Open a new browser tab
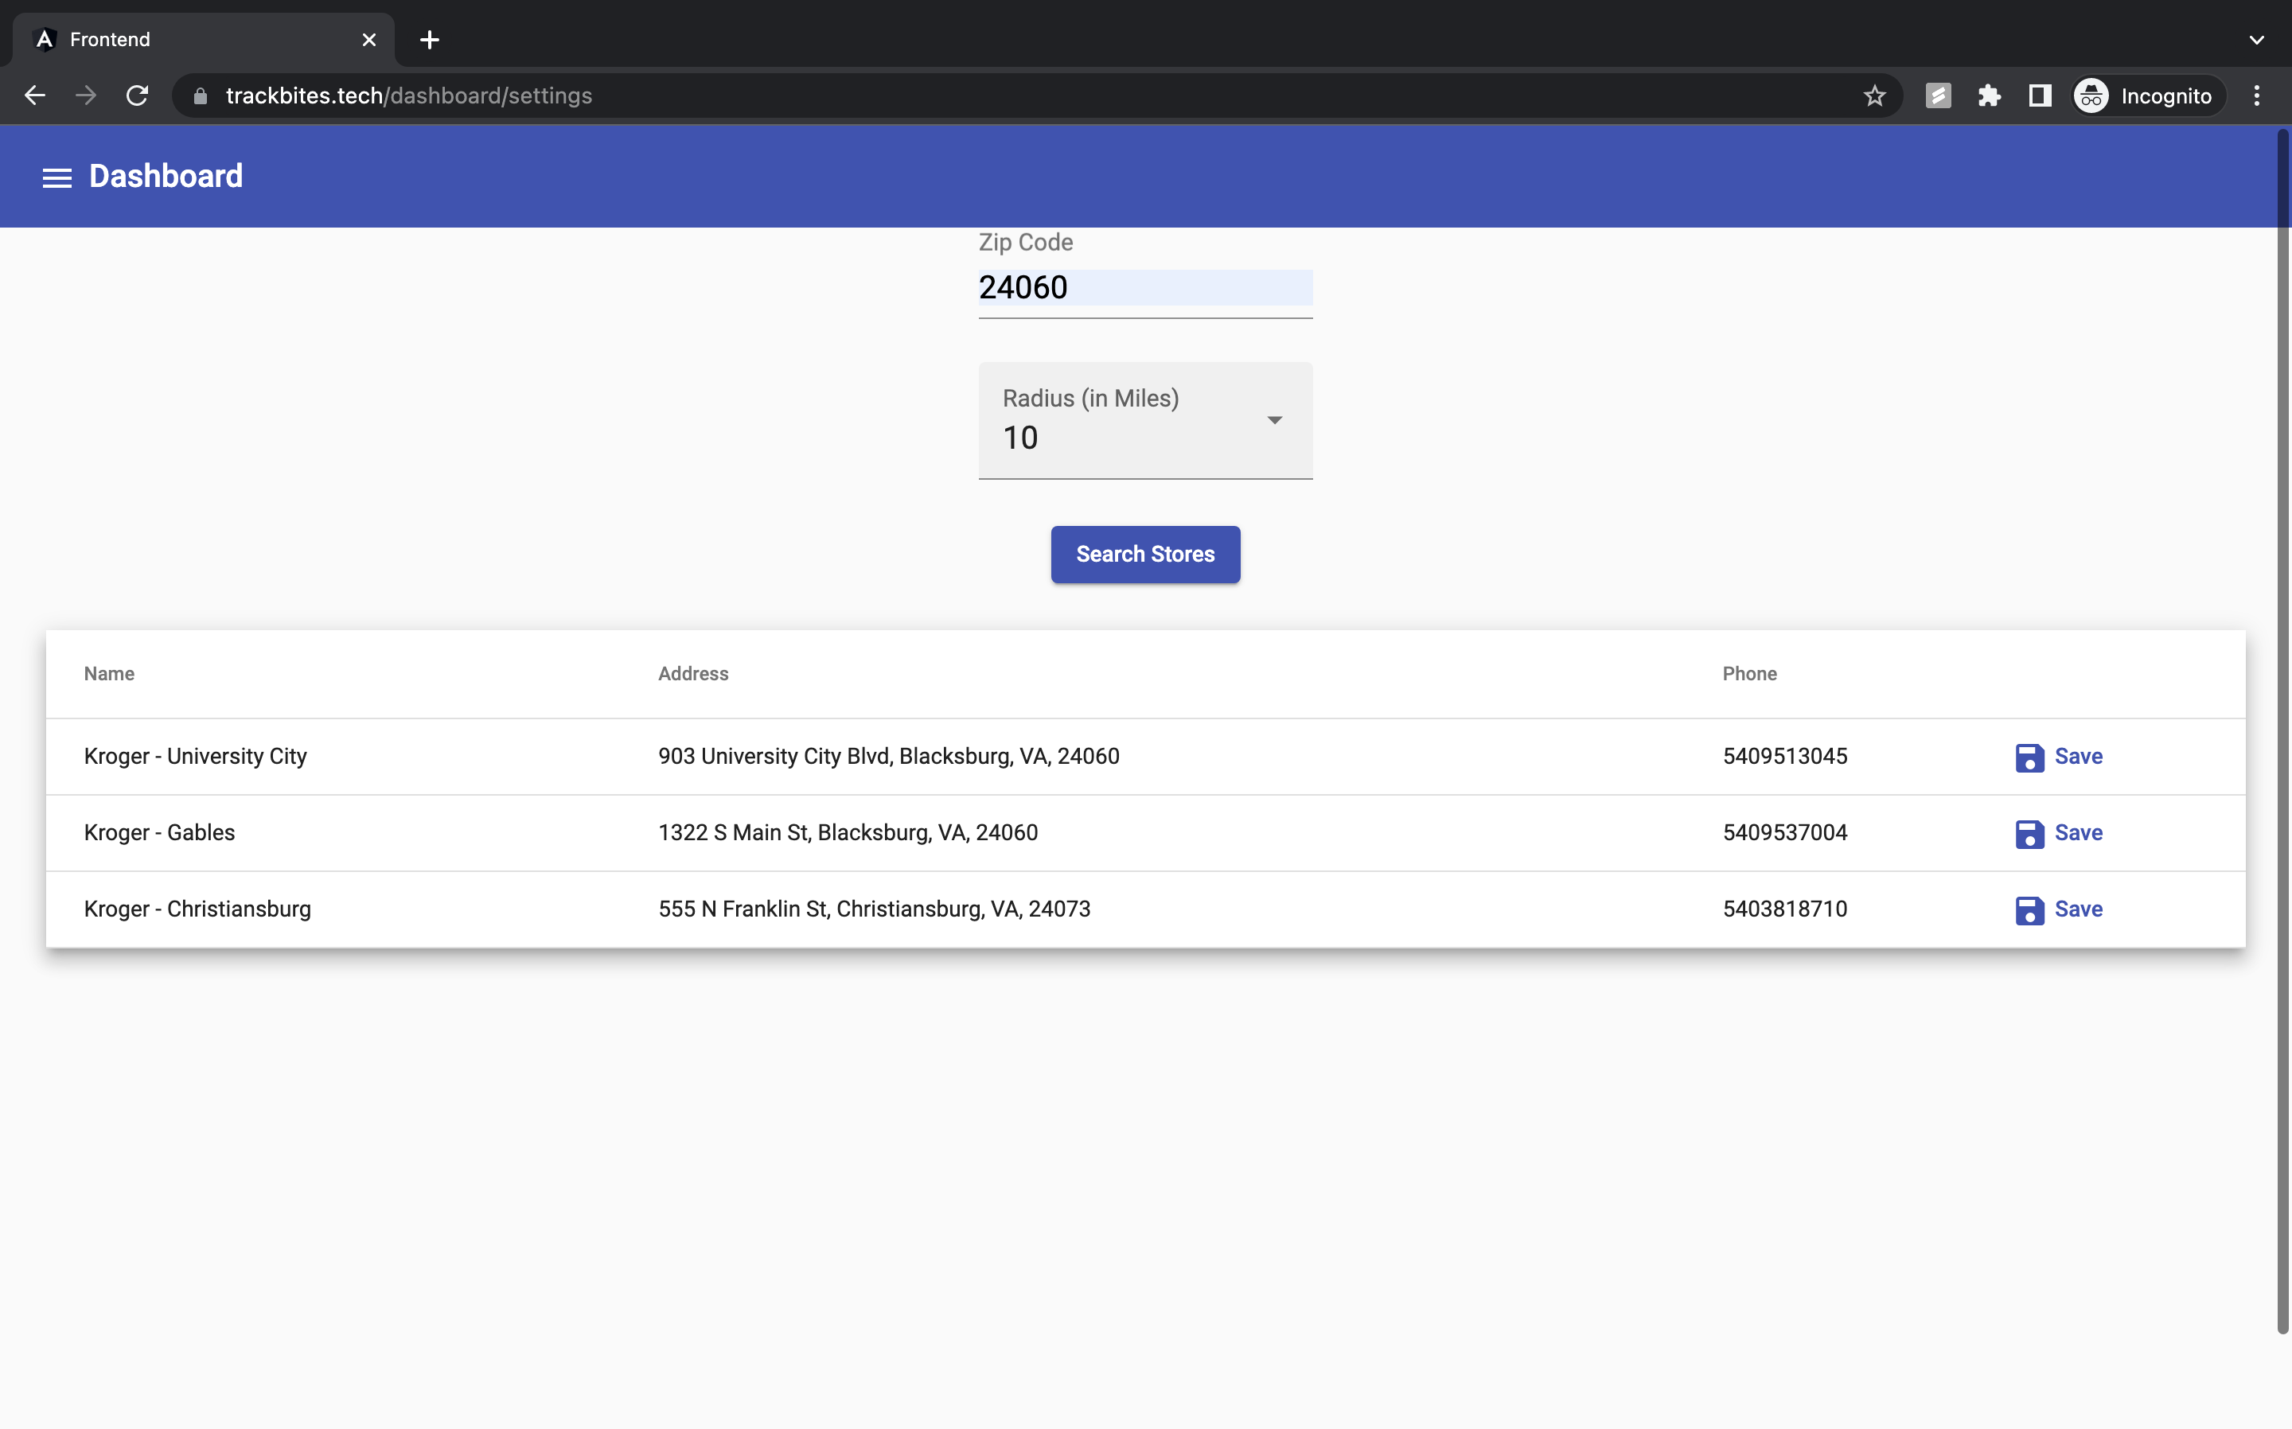This screenshot has width=2292, height=1429. pos(429,40)
